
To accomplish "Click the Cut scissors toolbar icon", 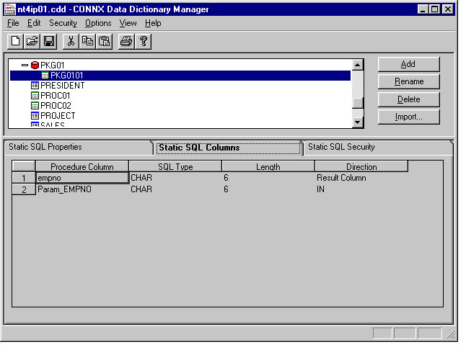I will [x=71, y=41].
